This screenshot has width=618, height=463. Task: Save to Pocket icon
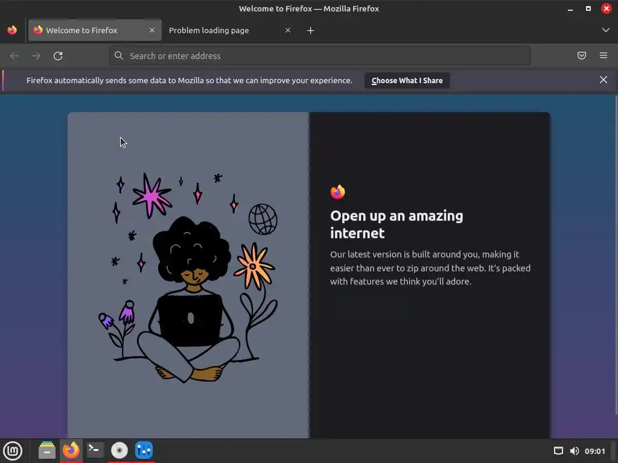(581, 55)
